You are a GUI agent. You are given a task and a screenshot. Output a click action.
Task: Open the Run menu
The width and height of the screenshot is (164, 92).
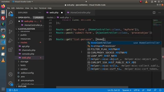[36, 8]
